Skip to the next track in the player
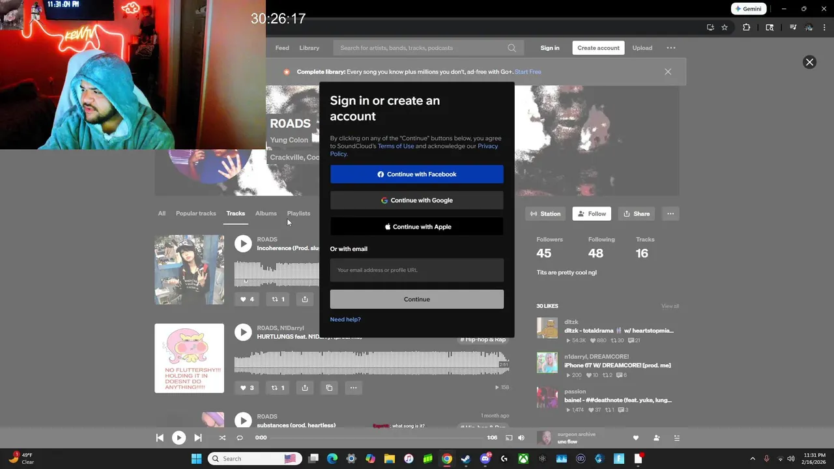This screenshot has height=469, width=834. coord(198,438)
